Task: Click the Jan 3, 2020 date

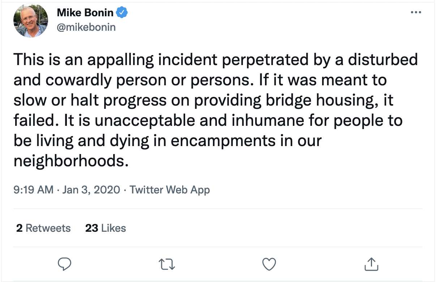Action: coord(91,189)
